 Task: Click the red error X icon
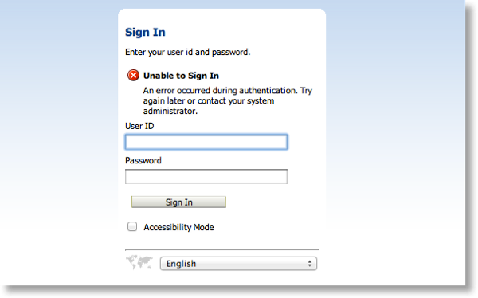tap(133, 75)
